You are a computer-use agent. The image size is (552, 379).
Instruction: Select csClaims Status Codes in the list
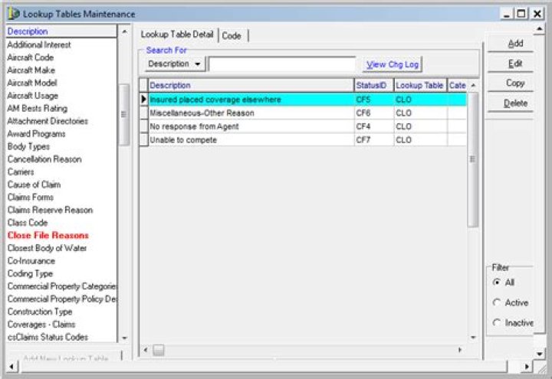tap(48, 337)
